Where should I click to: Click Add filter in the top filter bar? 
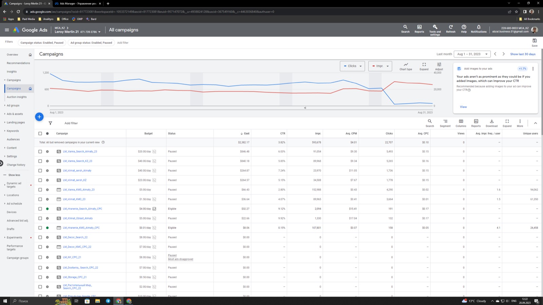tap(123, 43)
